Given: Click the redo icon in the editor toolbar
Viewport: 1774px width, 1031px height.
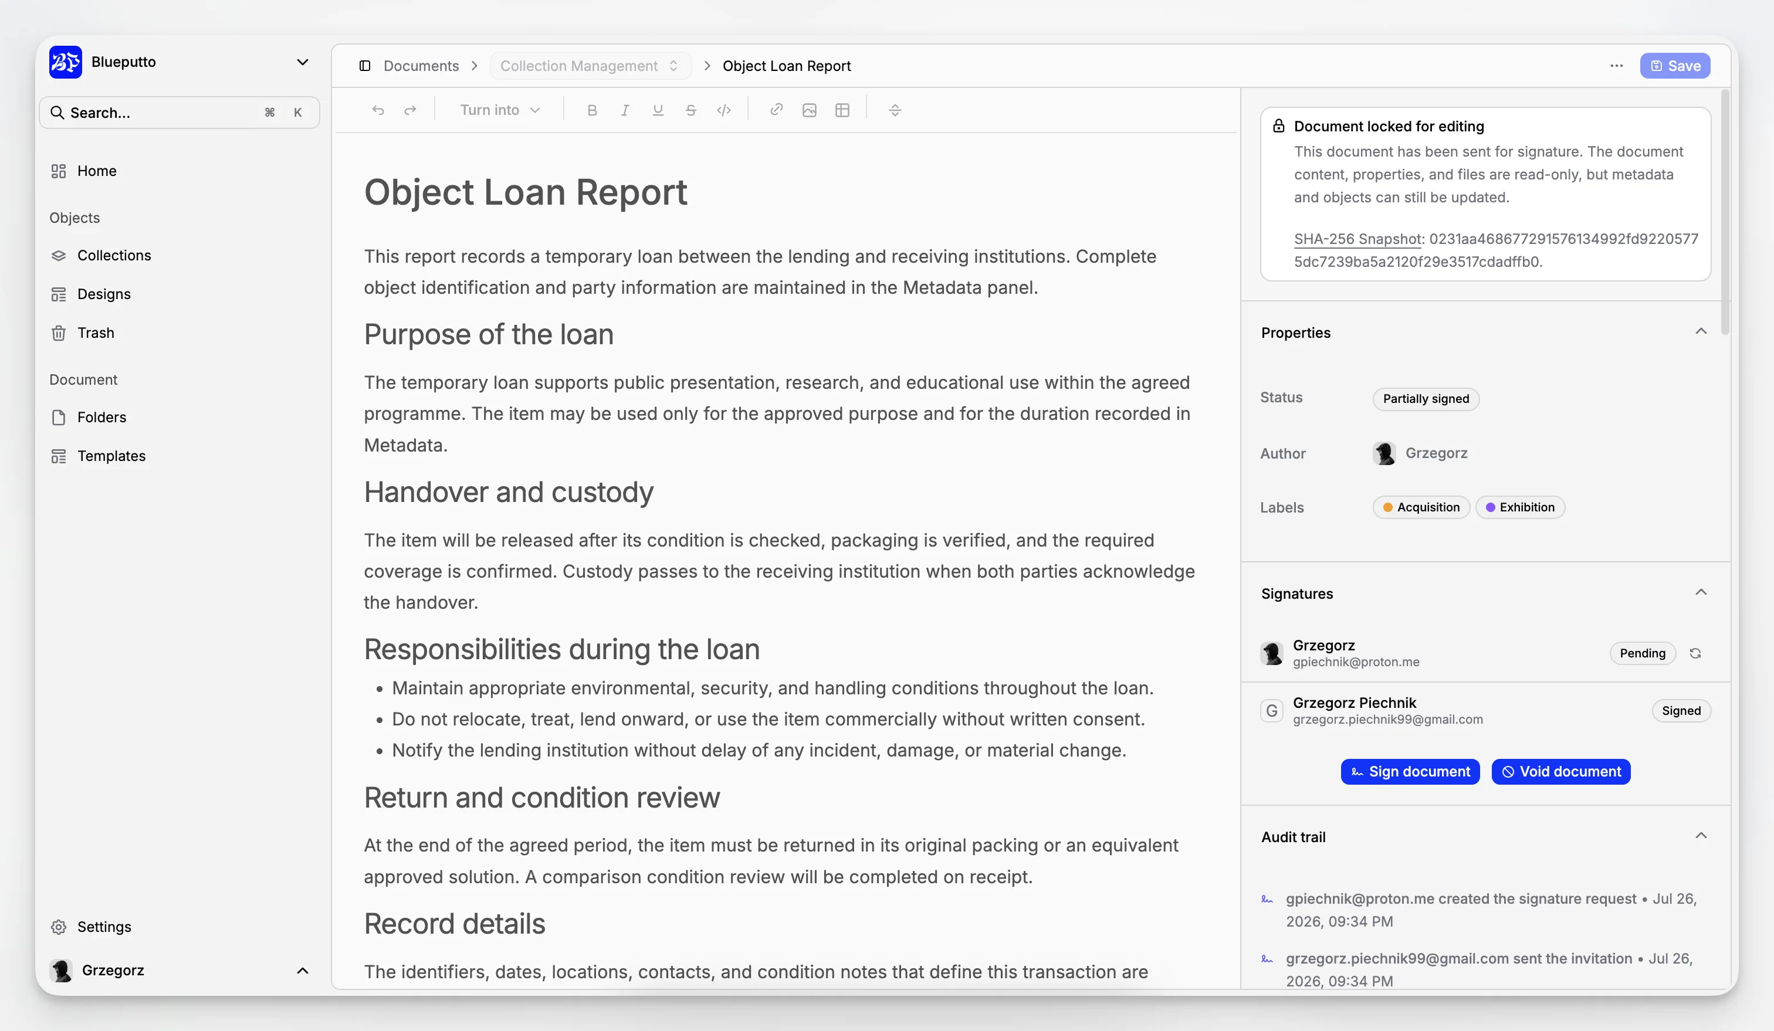Looking at the screenshot, I should pos(411,110).
